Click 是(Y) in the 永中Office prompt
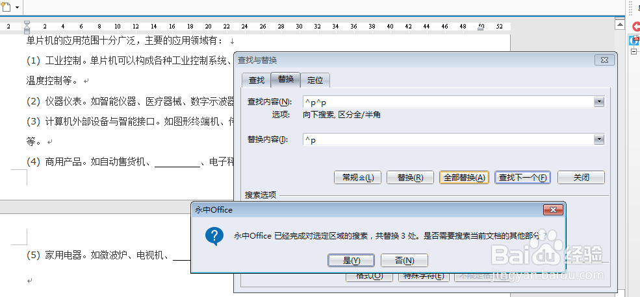This screenshot has height=297, width=640. 351,260
